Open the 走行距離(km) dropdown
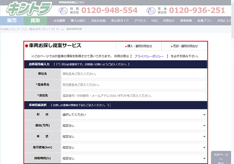The image size is (234, 164). (x=134, y=147)
